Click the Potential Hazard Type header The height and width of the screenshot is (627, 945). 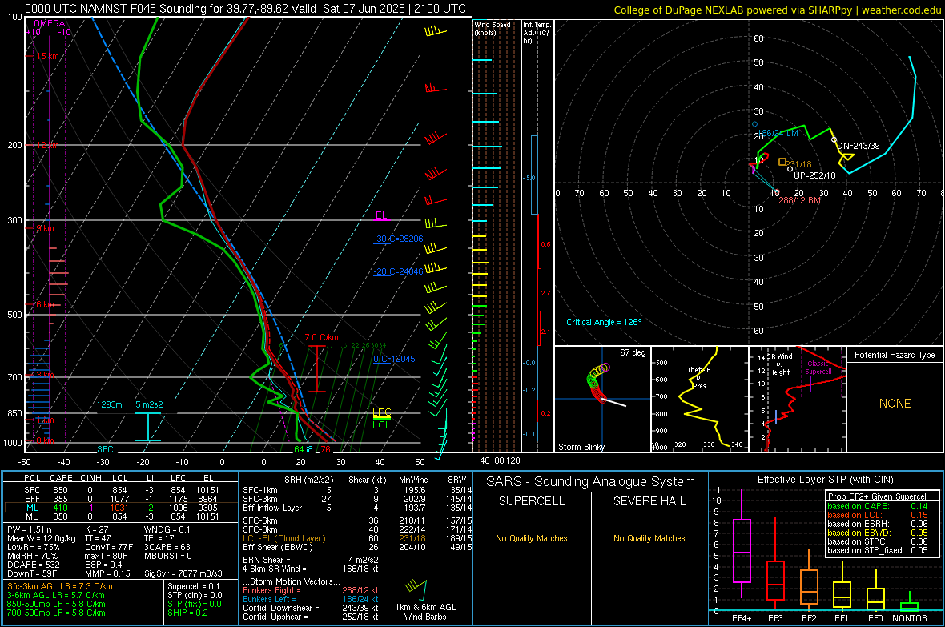pyautogui.click(x=895, y=355)
